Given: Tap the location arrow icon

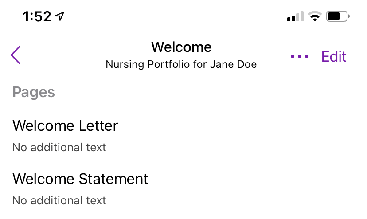Looking at the screenshot, I should (59, 16).
